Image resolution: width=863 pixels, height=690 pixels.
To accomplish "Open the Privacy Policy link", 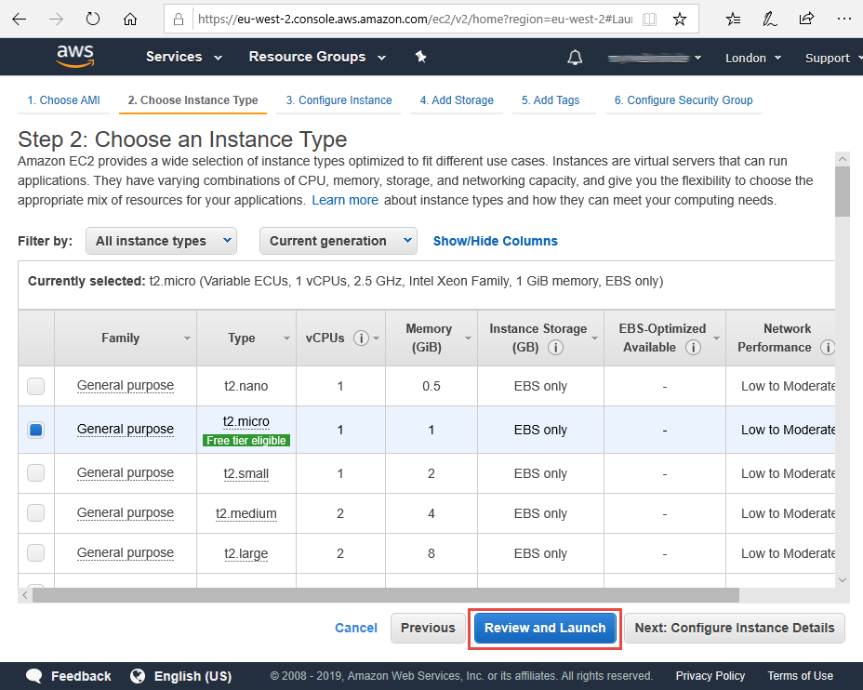I will (710, 676).
